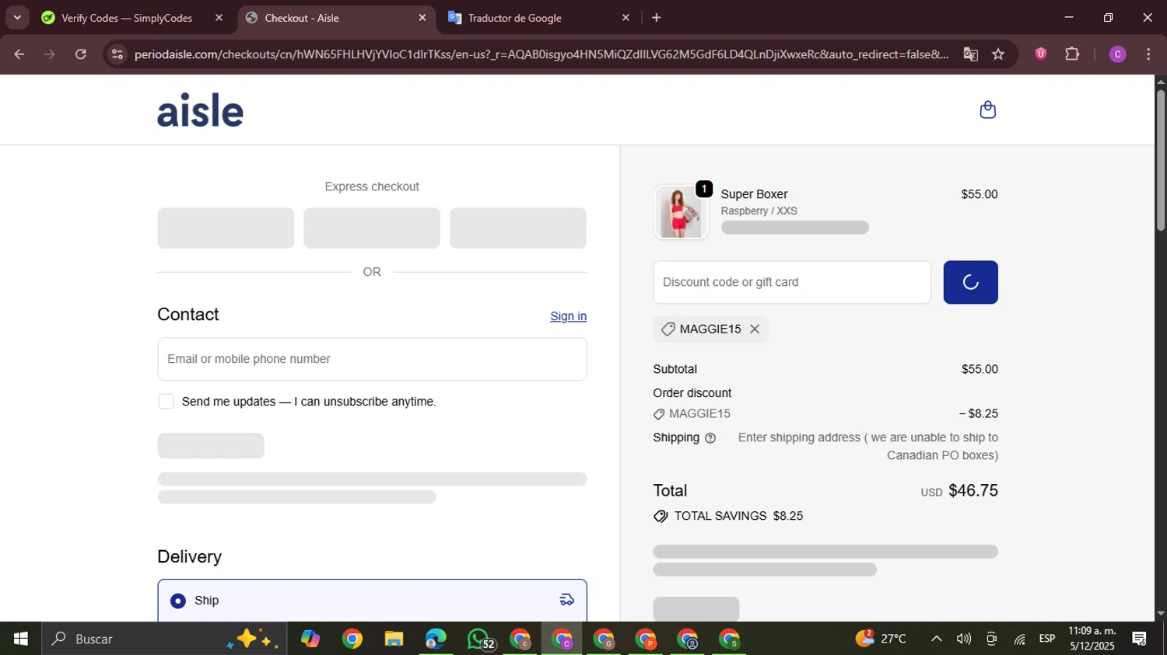The height and width of the screenshot is (655, 1167).
Task: Open the shopping bag cart icon
Action: pyautogui.click(x=987, y=110)
